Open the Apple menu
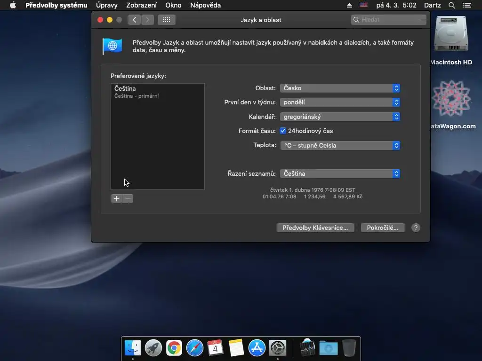Screen dimensions: 482x361 [x=13, y=5]
